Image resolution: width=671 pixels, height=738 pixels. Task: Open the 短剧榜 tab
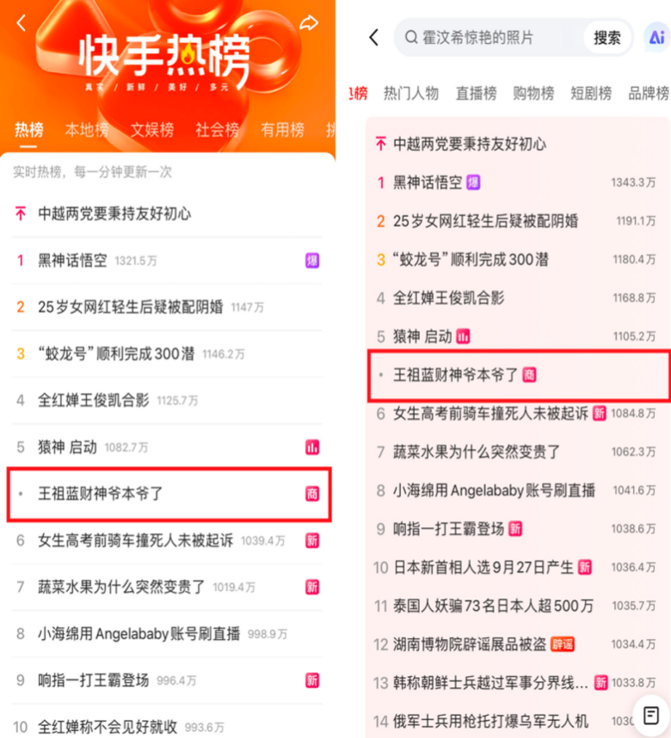(x=591, y=93)
